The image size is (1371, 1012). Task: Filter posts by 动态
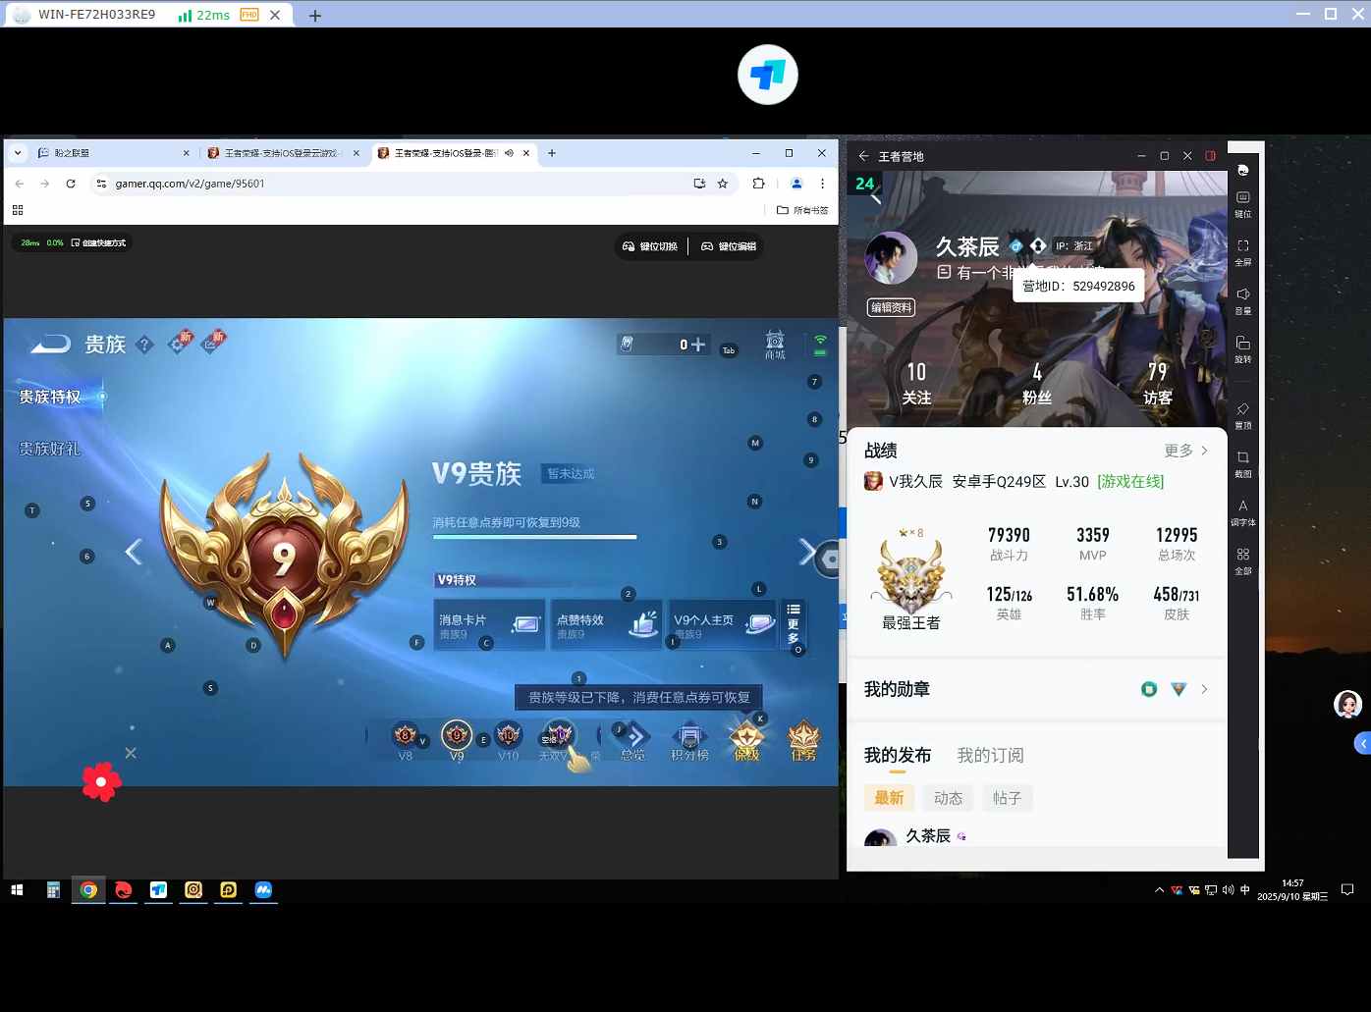[x=948, y=798]
